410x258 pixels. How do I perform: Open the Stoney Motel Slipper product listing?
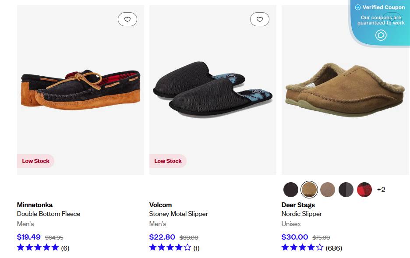click(x=179, y=214)
